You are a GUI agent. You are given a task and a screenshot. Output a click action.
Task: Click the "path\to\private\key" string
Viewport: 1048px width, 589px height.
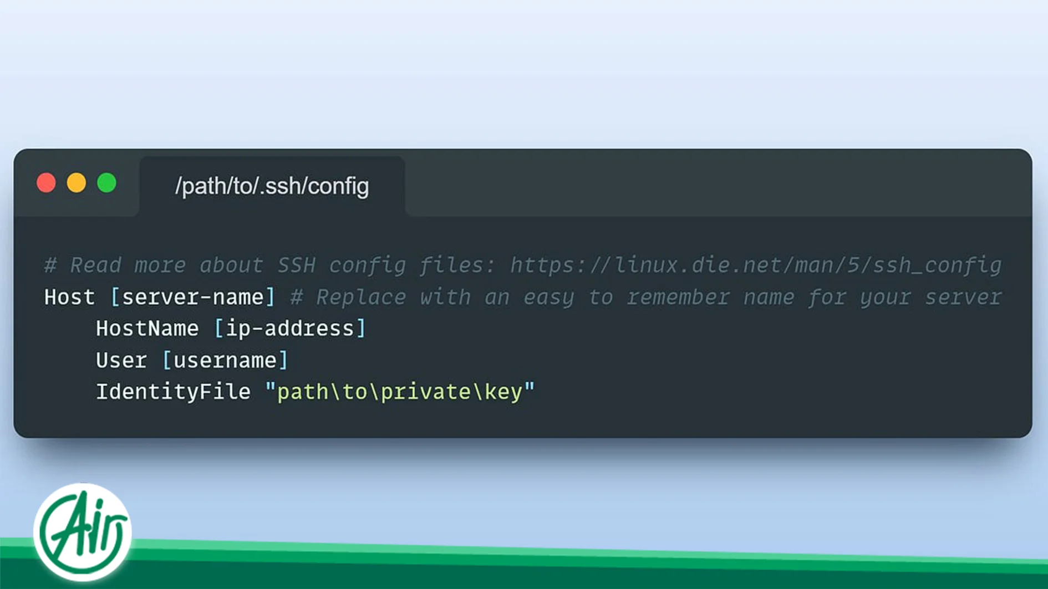point(400,392)
